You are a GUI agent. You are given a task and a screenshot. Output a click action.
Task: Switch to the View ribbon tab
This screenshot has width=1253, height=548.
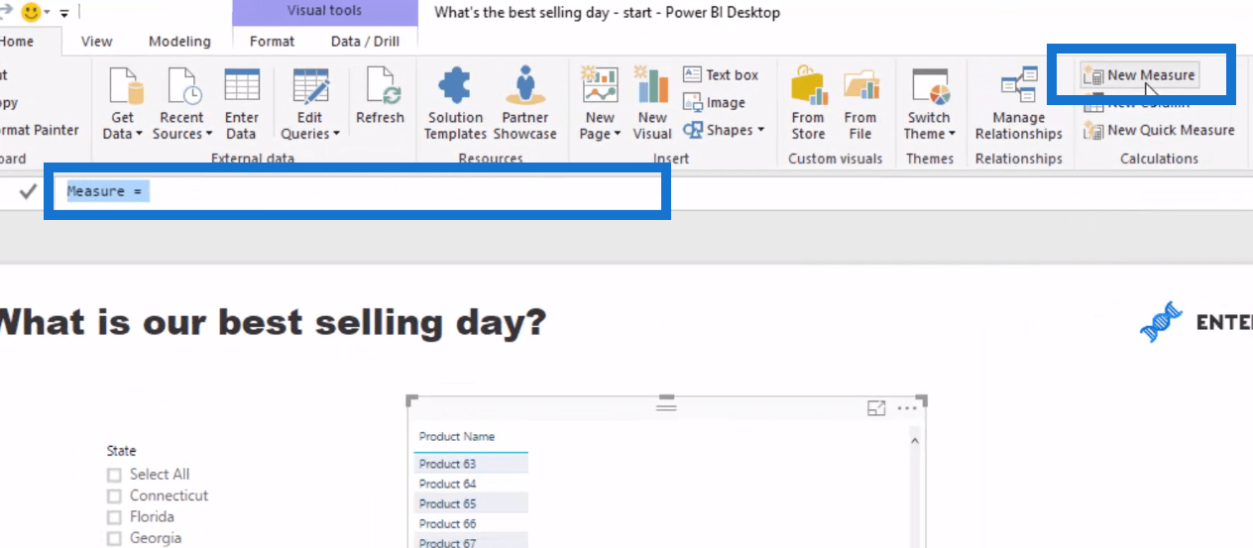pyautogui.click(x=97, y=42)
